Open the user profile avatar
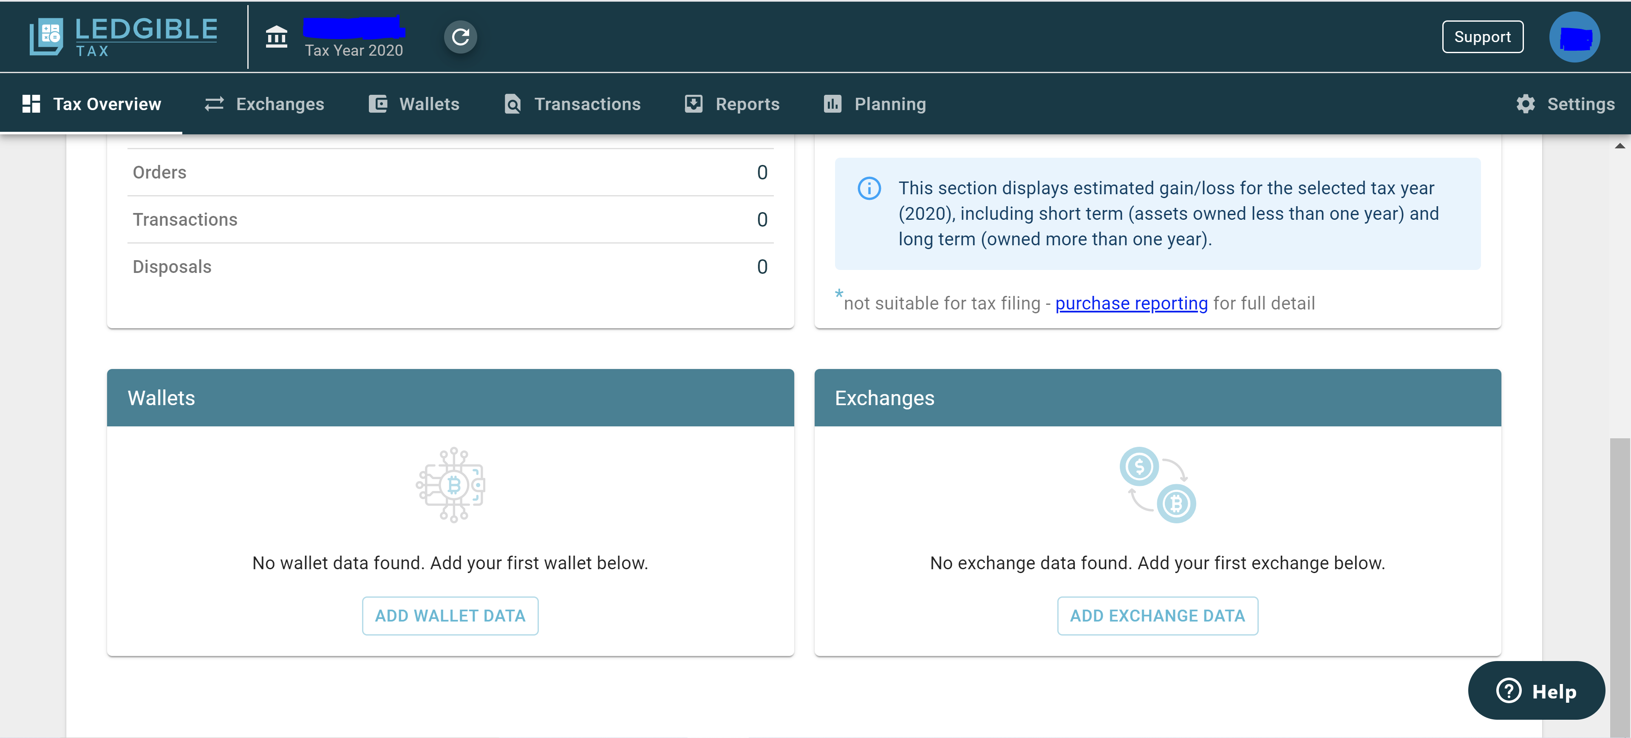This screenshot has height=738, width=1631. pyautogui.click(x=1574, y=37)
